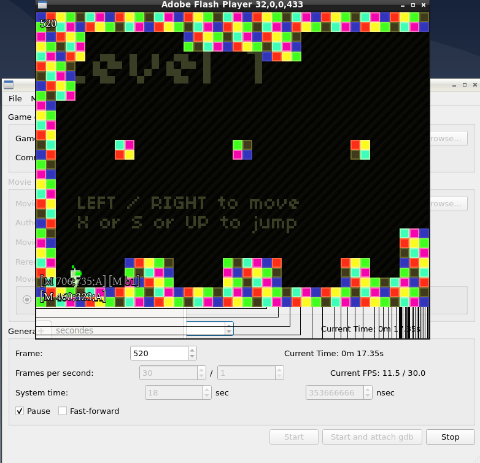480x463 pixels.
Task: Click the right floating colored block in game
Action: 360,150
